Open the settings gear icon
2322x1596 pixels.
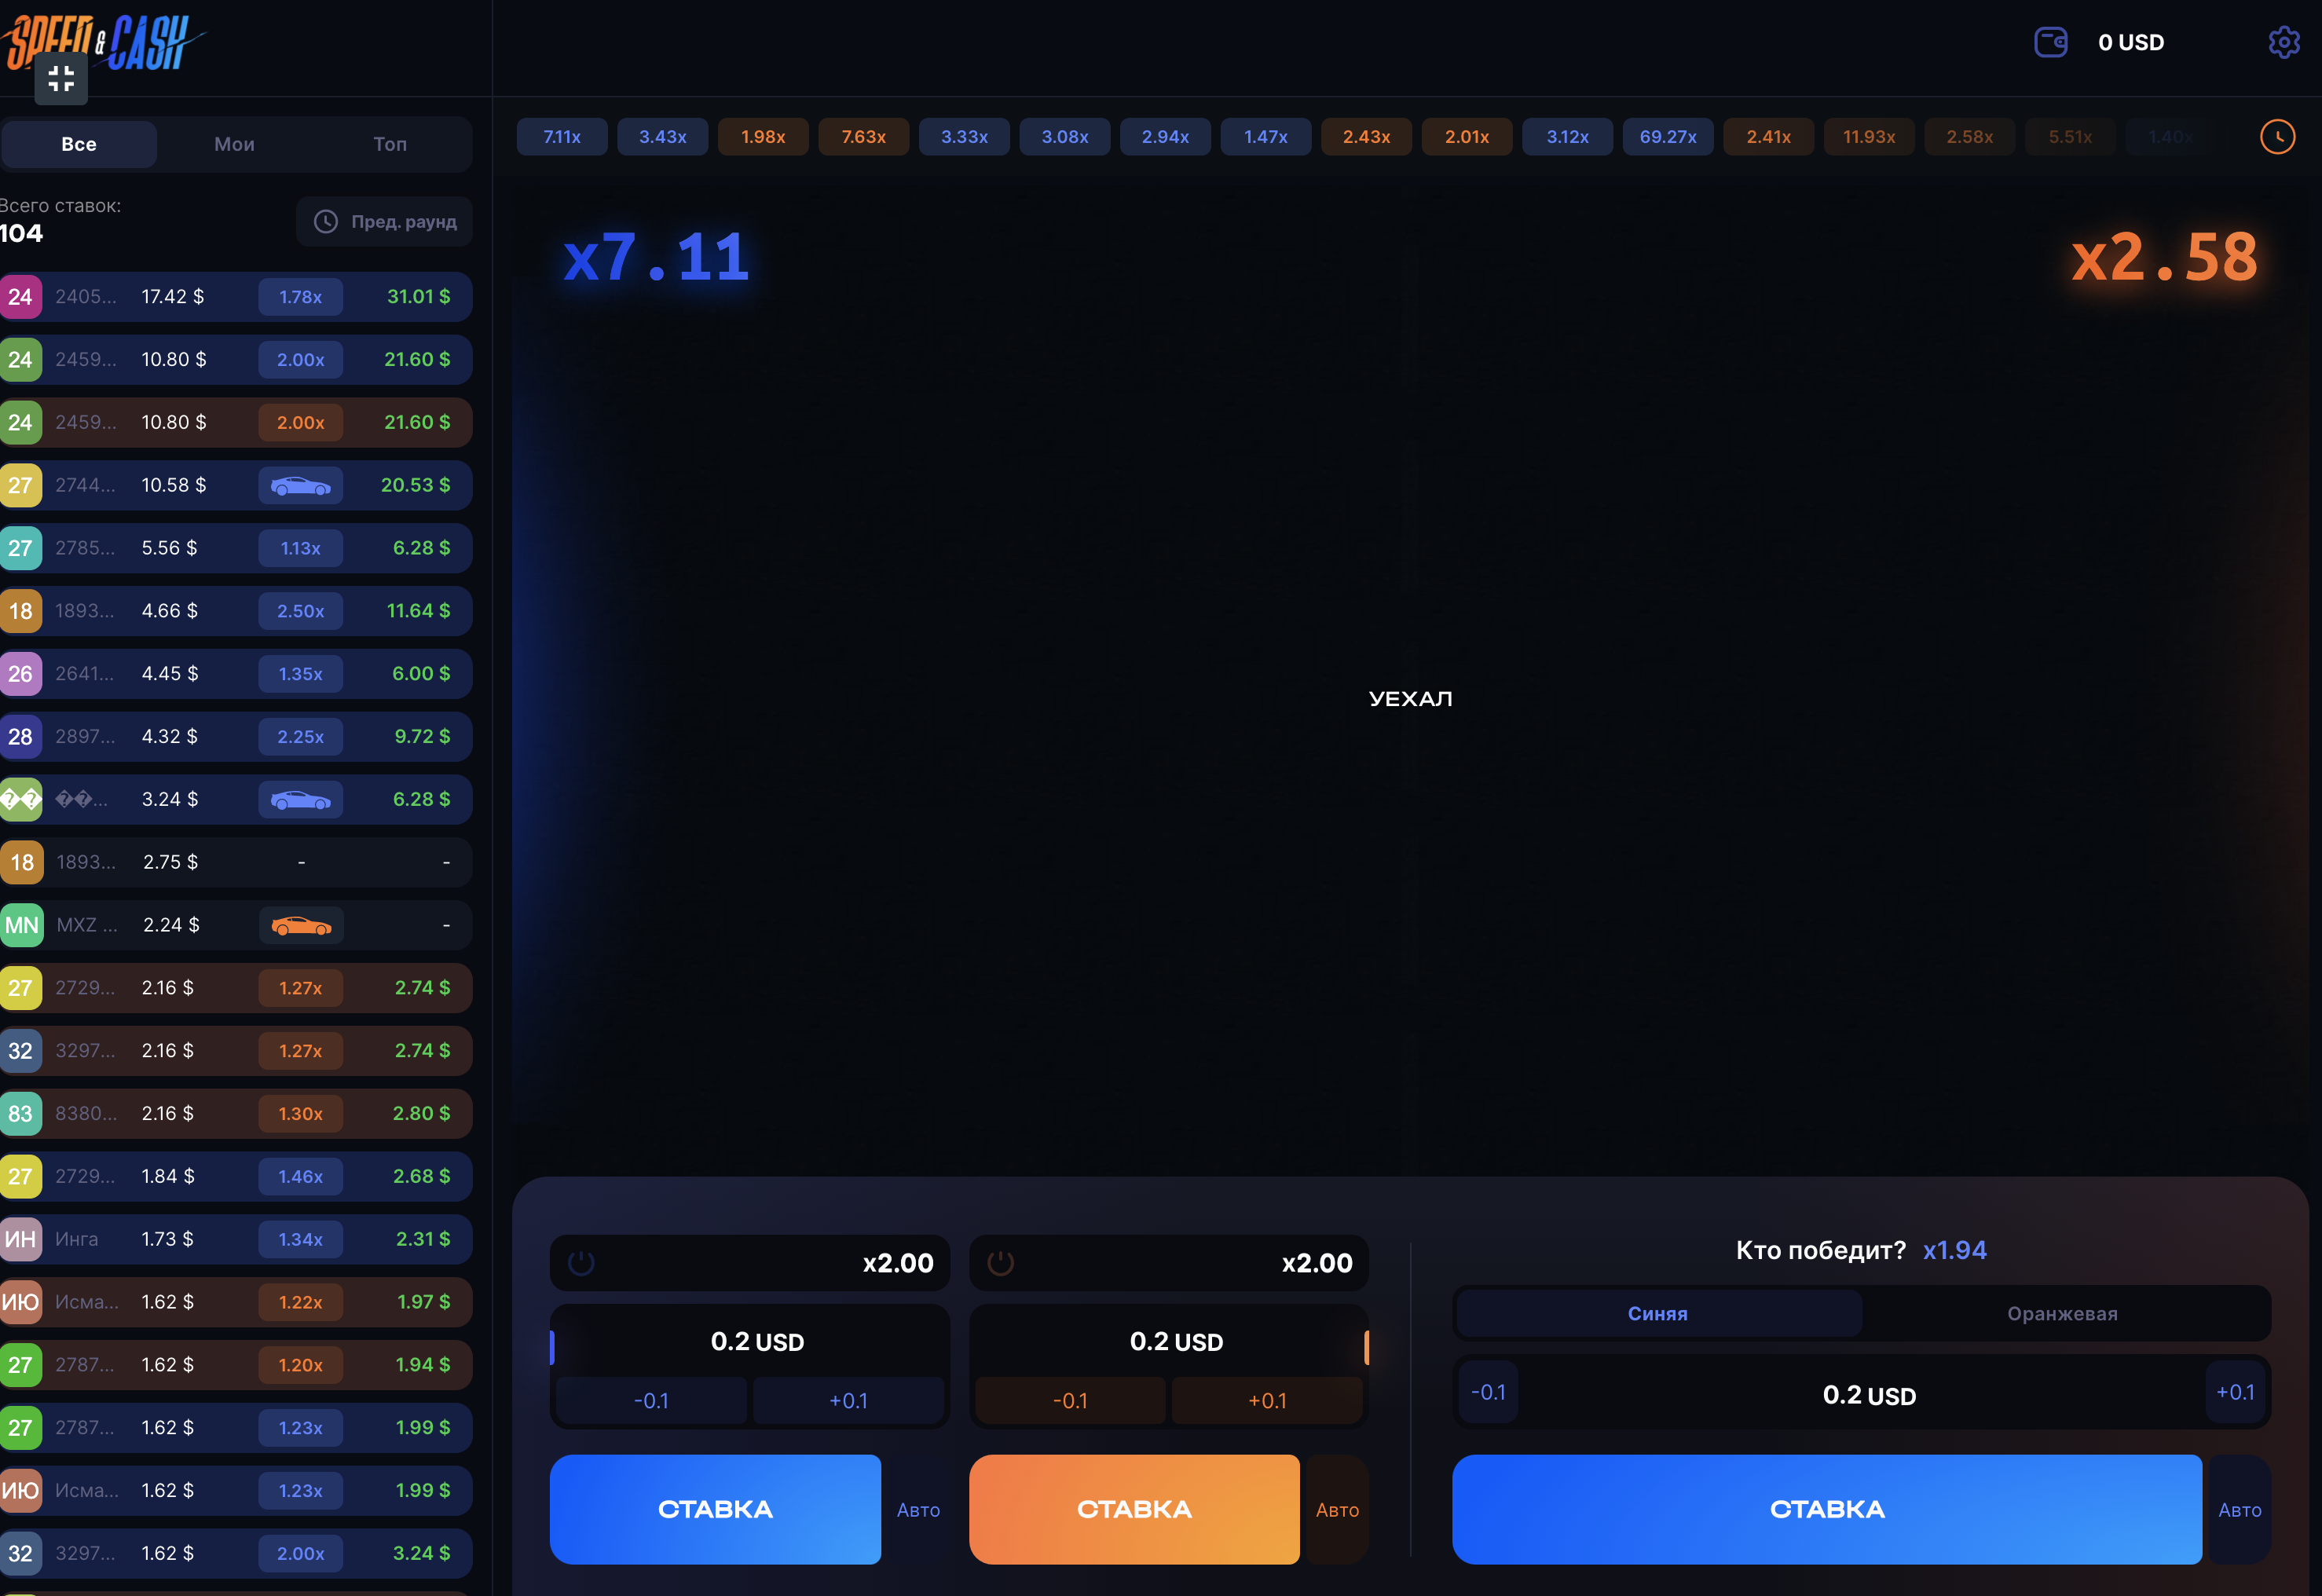click(2283, 42)
